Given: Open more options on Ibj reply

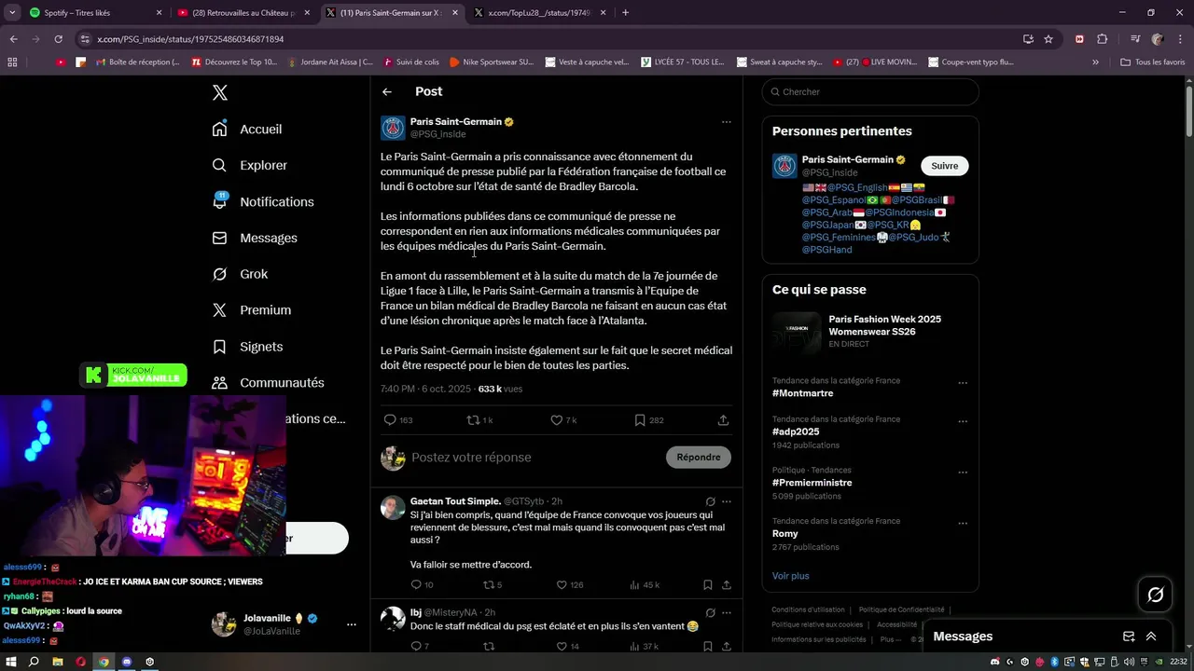Looking at the screenshot, I should 726,612.
